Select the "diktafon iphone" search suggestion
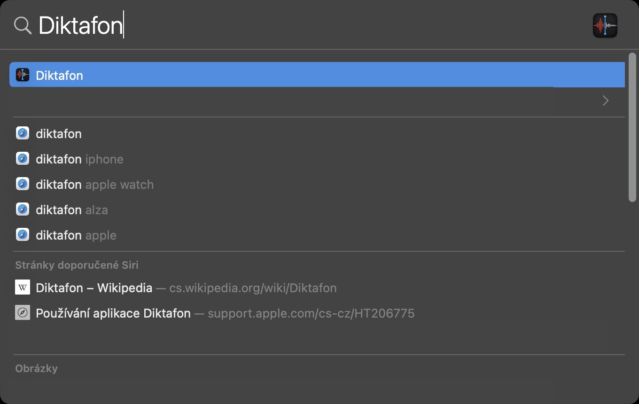The image size is (639, 404). [79, 159]
